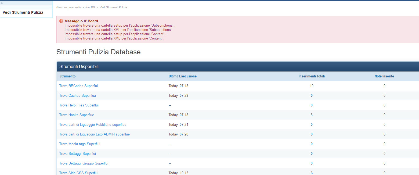
Task: Click the red error icon beside Messaggio IP.Board
Action: click(61, 21)
